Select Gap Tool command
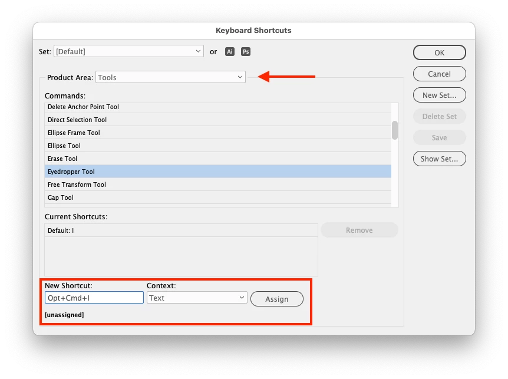 (x=217, y=197)
